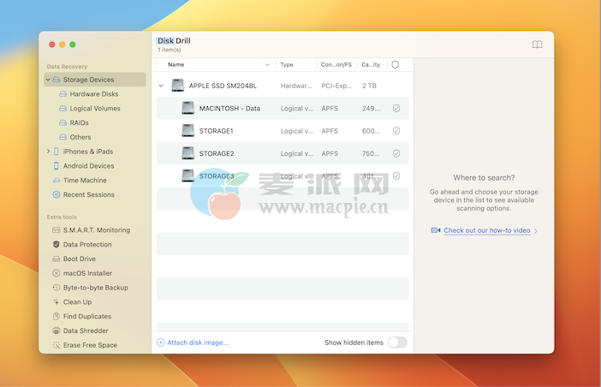This screenshot has width=601, height=387.
Task: Click the STORAGE2 volume icon
Action: click(187, 153)
